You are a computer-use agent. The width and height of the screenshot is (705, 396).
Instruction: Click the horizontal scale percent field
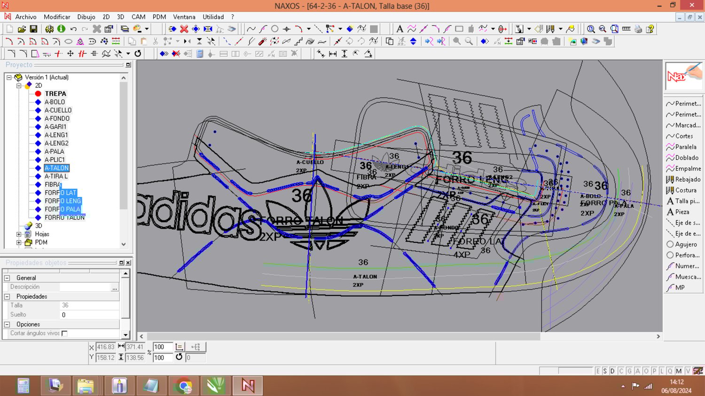(x=163, y=347)
